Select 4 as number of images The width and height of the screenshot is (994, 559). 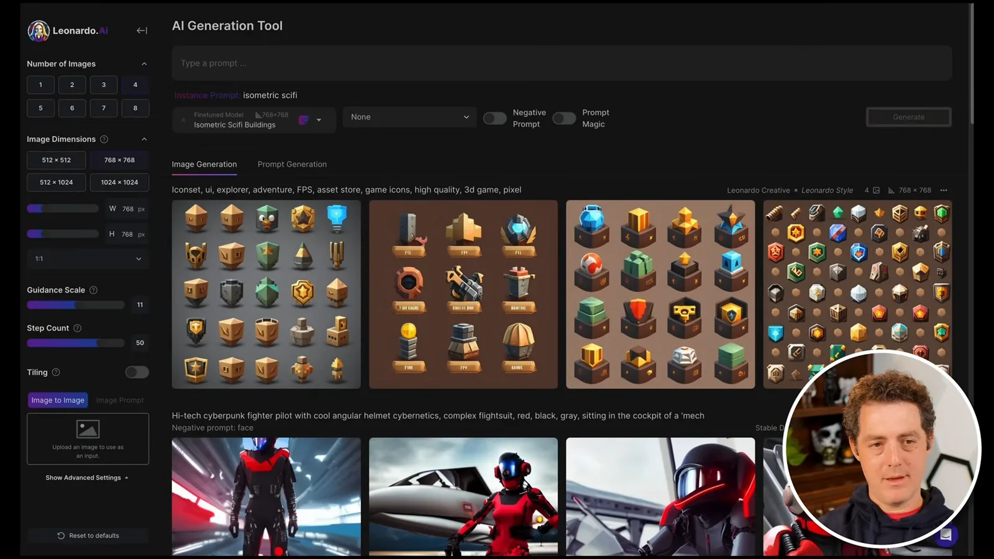point(135,84)
